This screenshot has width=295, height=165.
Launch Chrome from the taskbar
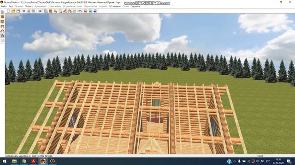pos(24,161)
